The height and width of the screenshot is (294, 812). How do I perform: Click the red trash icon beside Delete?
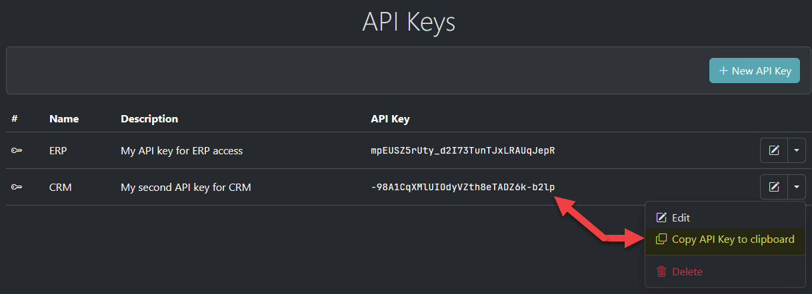point(661,271)
